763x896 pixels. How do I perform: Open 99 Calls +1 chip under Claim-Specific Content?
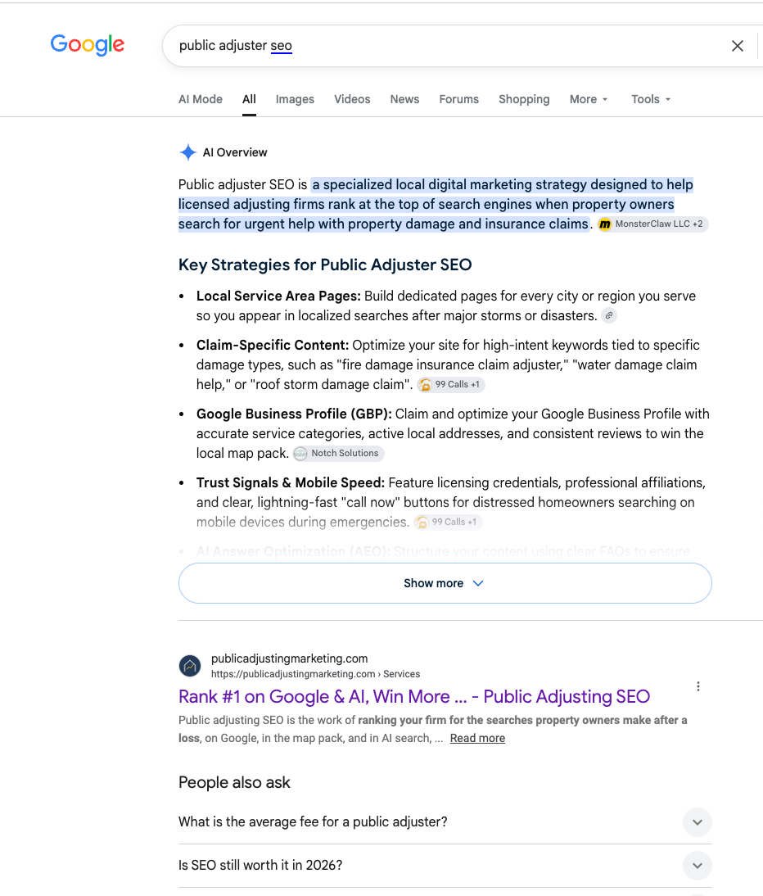[450, 385]
